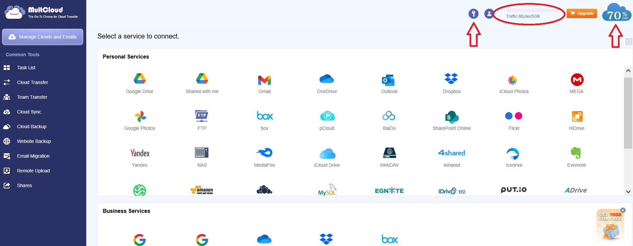Connect the MEGA cloud
Image resolution: width=633 pixels, height=246 pixels.
click(x=577, y=83)
